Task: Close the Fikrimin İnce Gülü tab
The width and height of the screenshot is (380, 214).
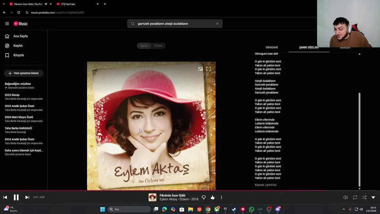Action: 51,4
